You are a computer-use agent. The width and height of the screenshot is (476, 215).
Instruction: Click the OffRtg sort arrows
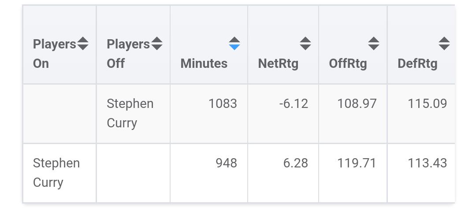coord(374,44)
